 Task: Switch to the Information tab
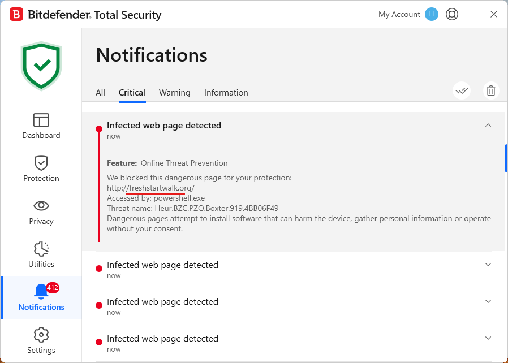(226, 93)
